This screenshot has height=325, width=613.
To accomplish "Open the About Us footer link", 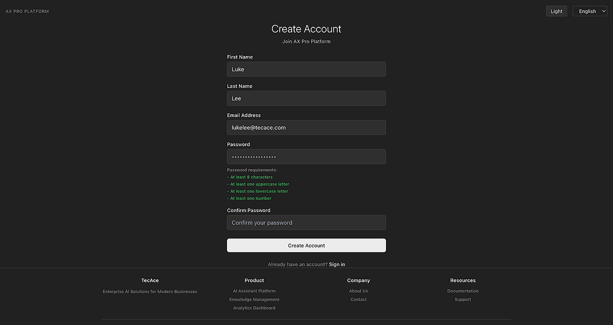I will coord(359,291).
